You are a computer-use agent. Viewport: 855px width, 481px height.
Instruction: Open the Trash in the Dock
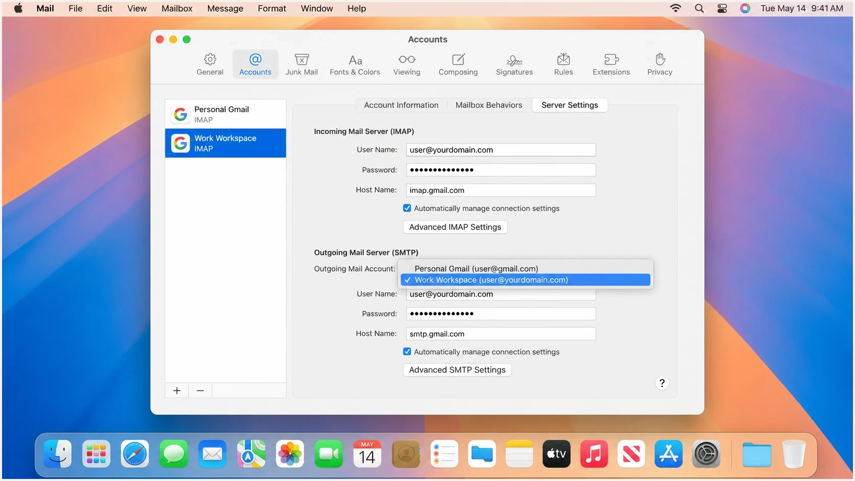(794, 454)
